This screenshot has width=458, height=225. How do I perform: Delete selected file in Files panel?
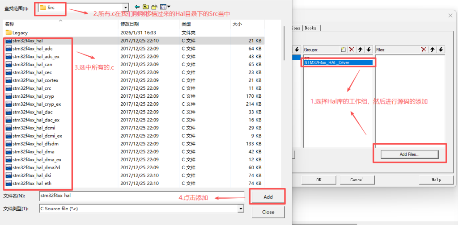pos(424,50)
